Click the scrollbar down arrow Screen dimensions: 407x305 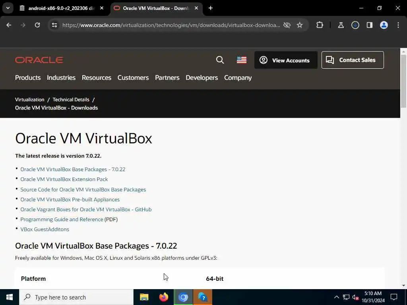tap(403, 286)
